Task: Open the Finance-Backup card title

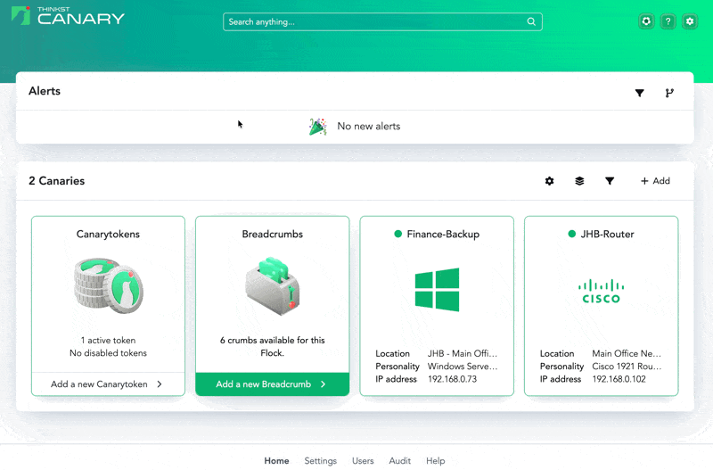Action: coord(443,234)
